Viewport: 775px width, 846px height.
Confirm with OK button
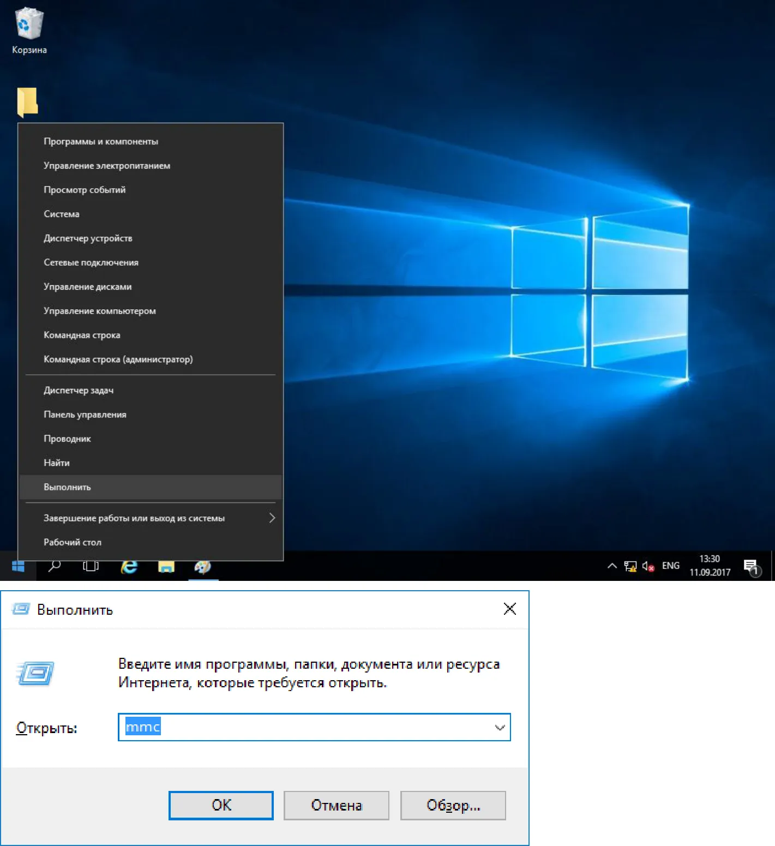pyautogui.click(x=221, y=805)
